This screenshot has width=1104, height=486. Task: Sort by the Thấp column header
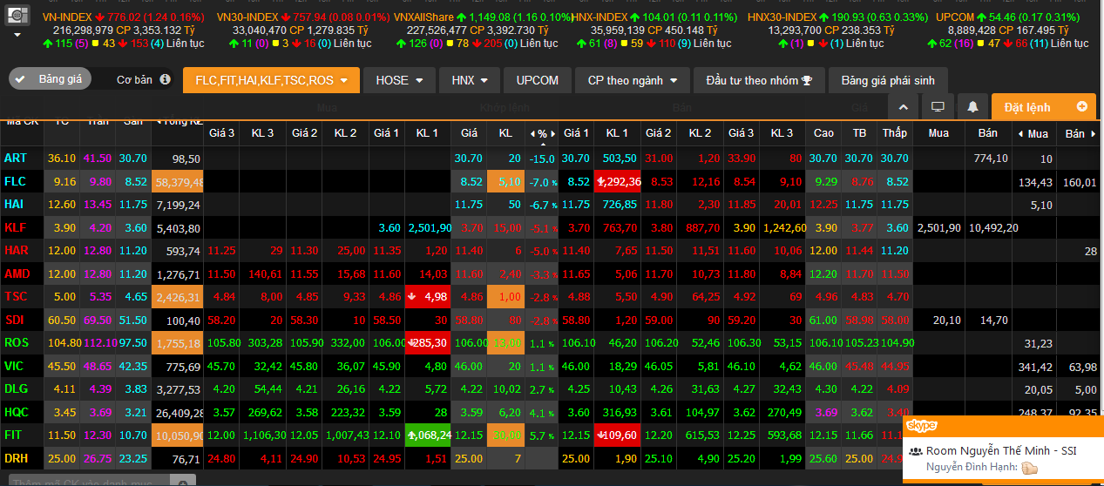pos(895,133)
